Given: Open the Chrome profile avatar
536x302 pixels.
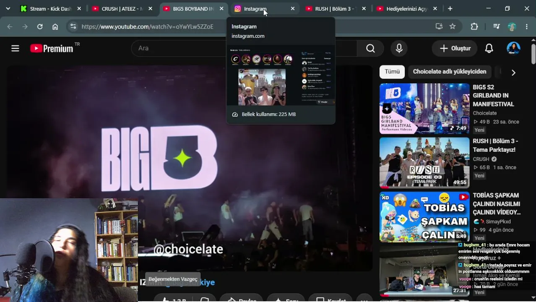Looking at the screenshot, I should [512, 26].
